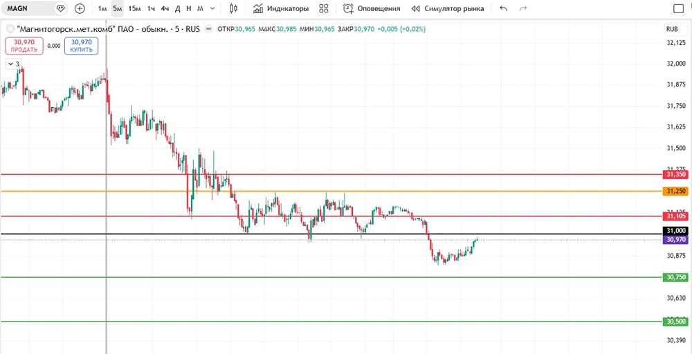Screen dimensions: 692x354
Task: Click the diamond icon next to MAGN
Action: [61, 8]
